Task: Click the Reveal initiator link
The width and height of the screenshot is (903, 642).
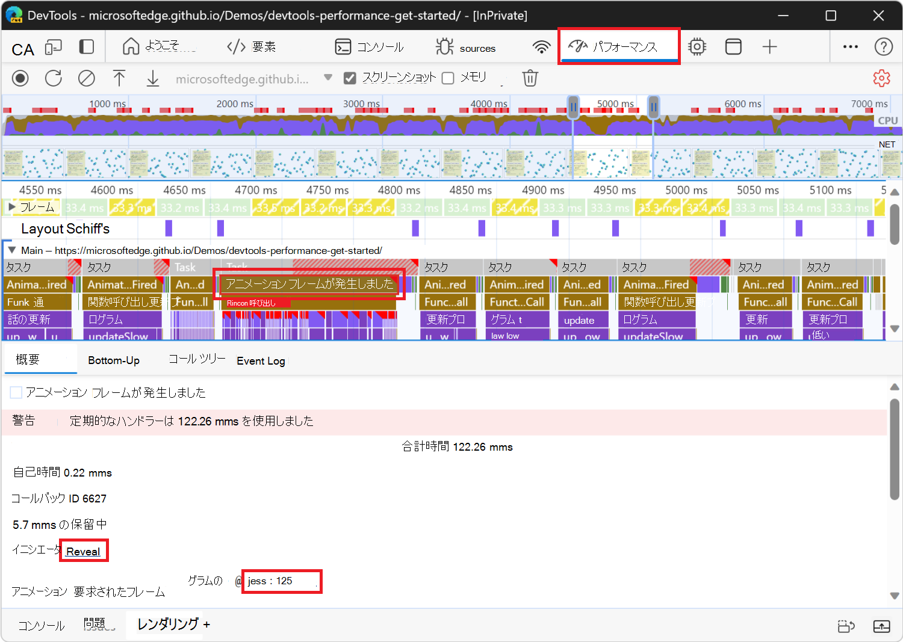Action: click(83, 551)
